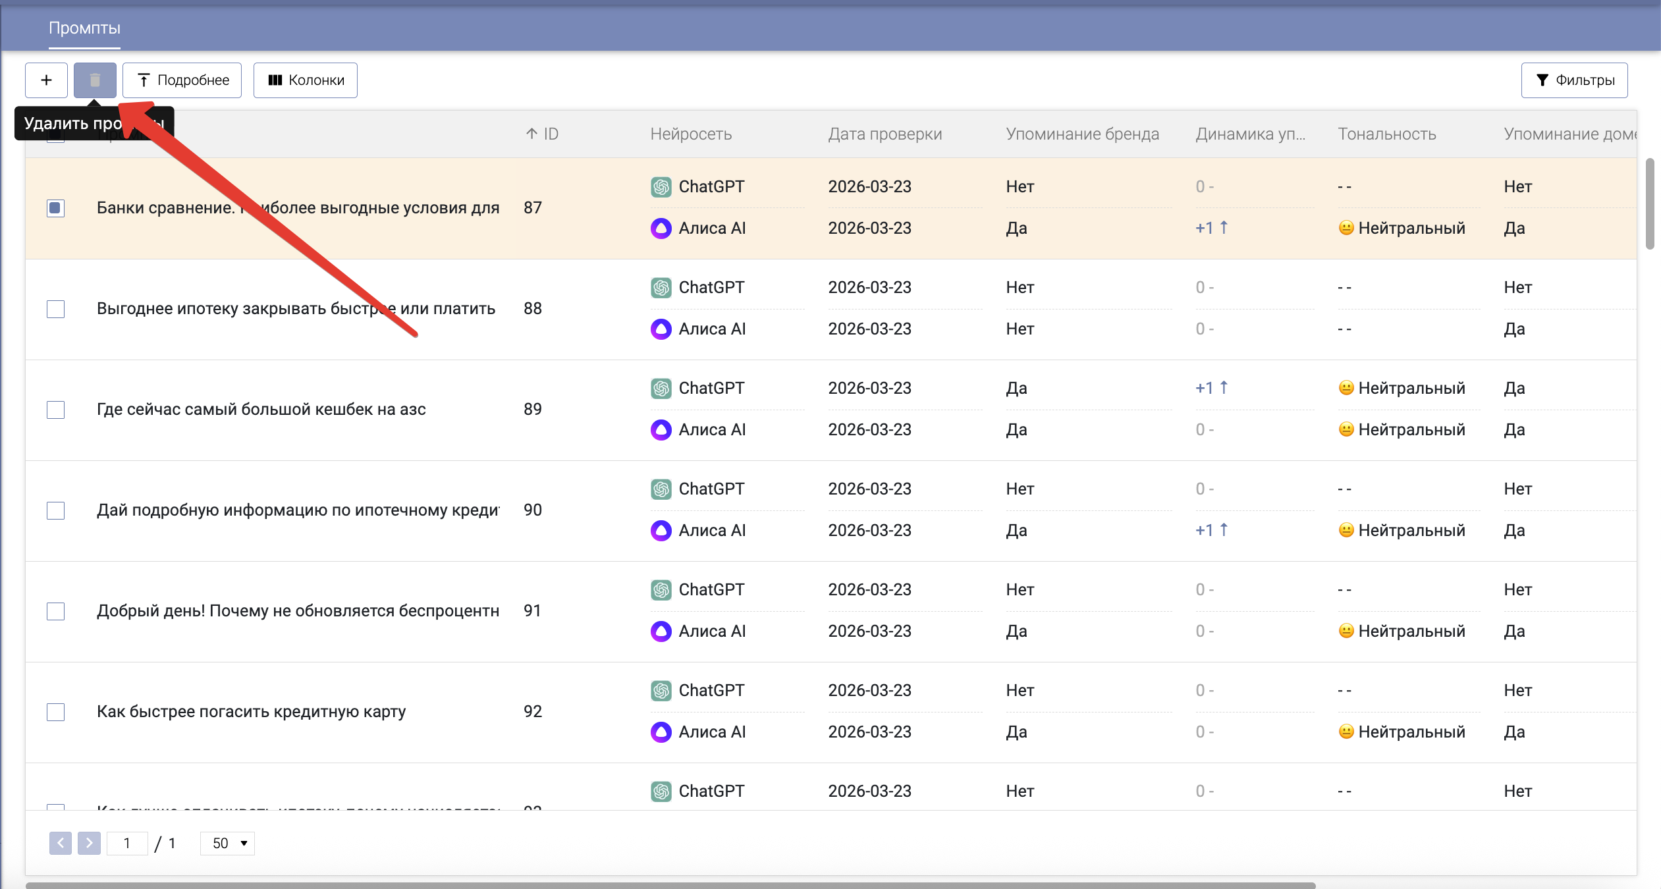Screen dimensions: 1661x889
Task: Click neutral emoji in row 89 ChatGPT
Action: 1346,388
